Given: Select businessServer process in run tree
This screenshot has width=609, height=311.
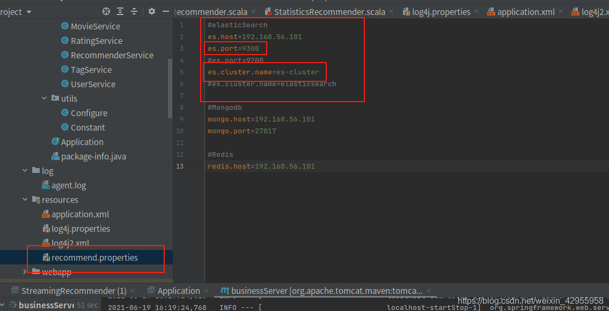Looking at the screenshot, I should pos(47,305).
